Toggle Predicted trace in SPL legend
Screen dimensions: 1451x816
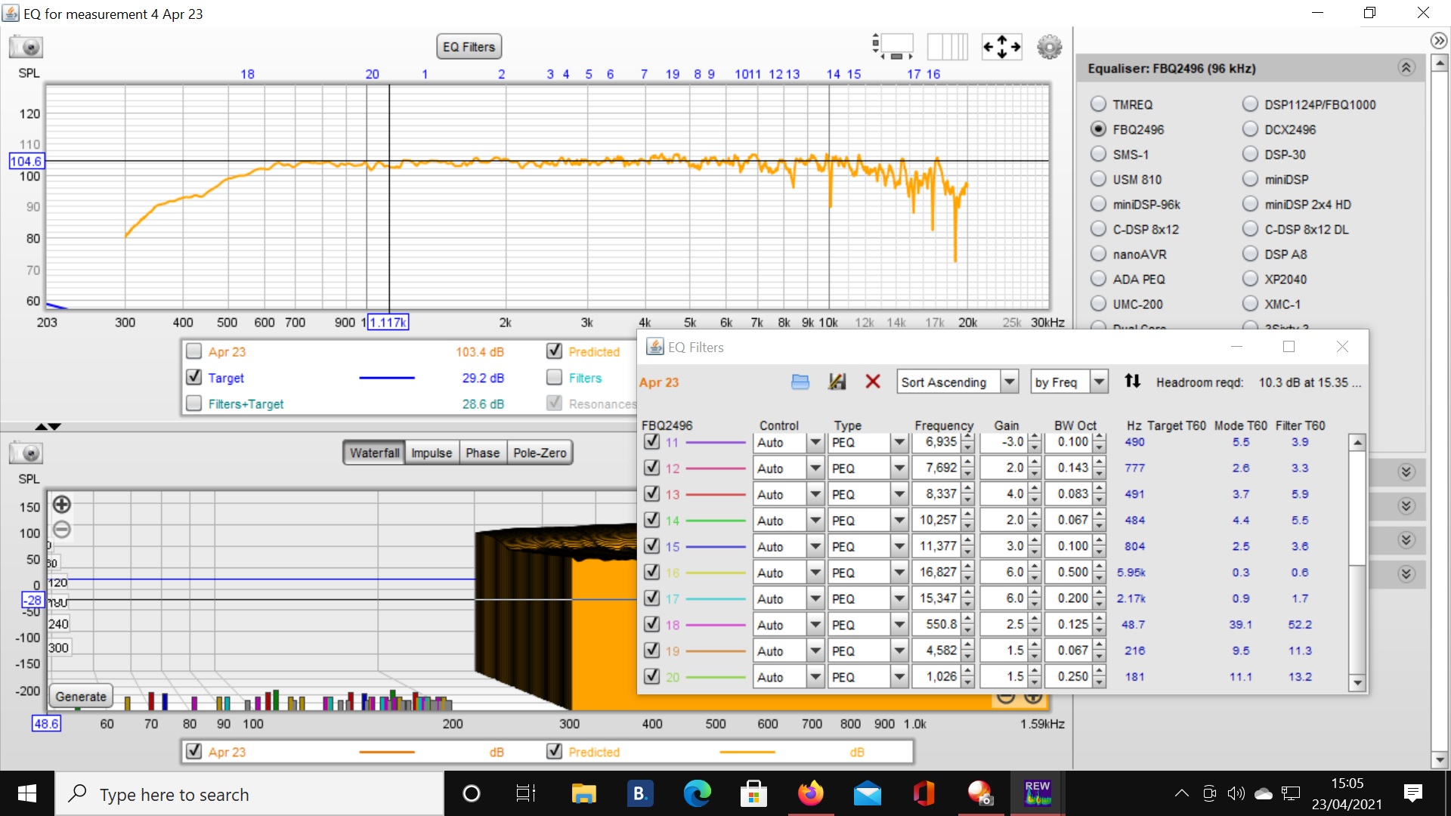click(555, 351)
